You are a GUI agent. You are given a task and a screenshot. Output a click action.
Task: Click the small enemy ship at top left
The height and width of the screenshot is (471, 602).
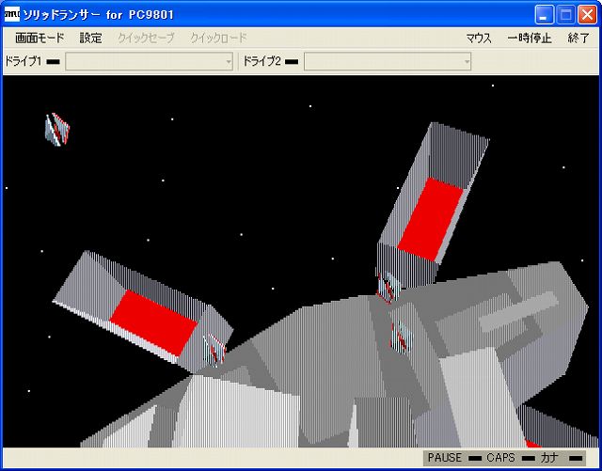tap(57, 130)
